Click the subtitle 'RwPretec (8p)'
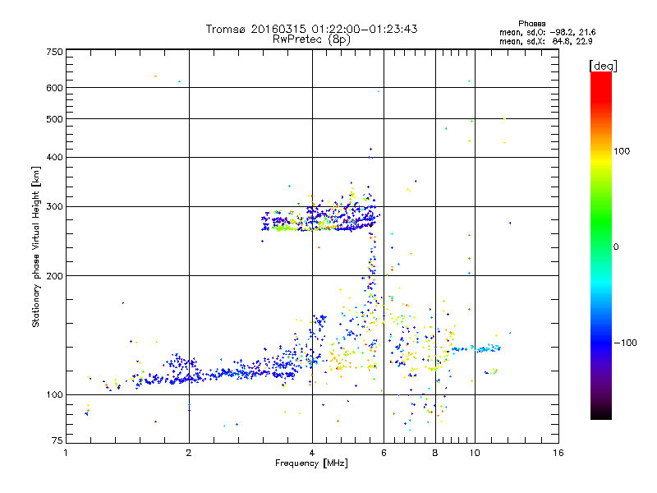This screenshot has width=657, height=493. coord(311,39)
